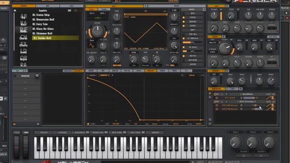Toggle mod slot #2 MOD Envelope 2 power
Viewport: 290px width, 163px height.
pos(215,101)
